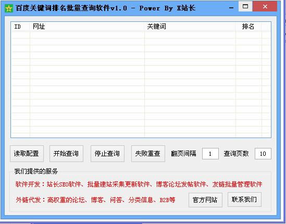Focus the 翻页间隔 input field
This screenshot has height=224, width=286.
(210, 154)
